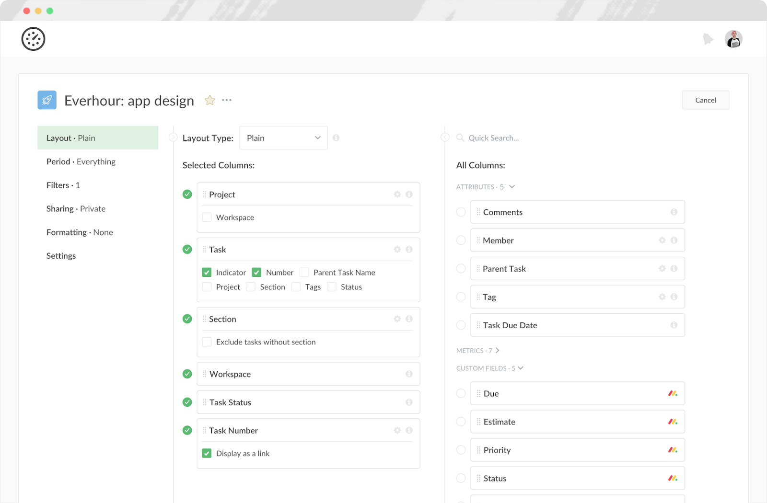Click info icon on Task Due Date
Viewport: 767px width, 503px height.
coord(674,325)
